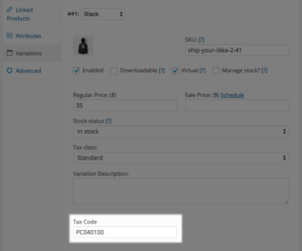Image resolution: width=302 pixels, height=251 pixels.
Task: Check the Downloadable checkbox
Action: click(113, 70)
